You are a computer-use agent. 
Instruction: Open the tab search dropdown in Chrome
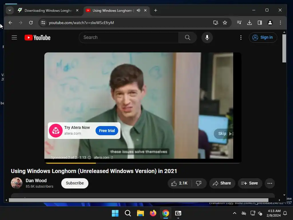(10, 11)
